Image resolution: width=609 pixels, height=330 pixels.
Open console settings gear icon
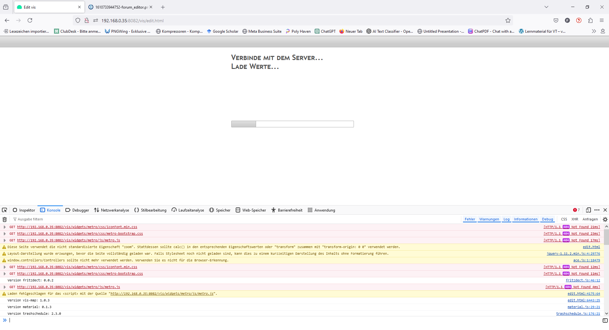tap(605, 219)
